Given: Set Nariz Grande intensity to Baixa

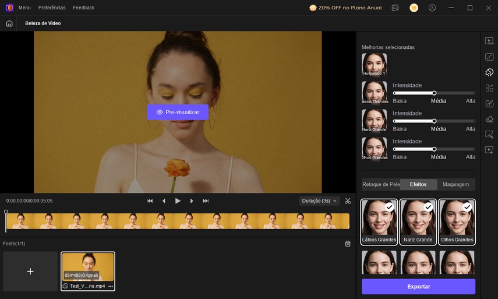Looking at the screenshot, I should (400, 129).
